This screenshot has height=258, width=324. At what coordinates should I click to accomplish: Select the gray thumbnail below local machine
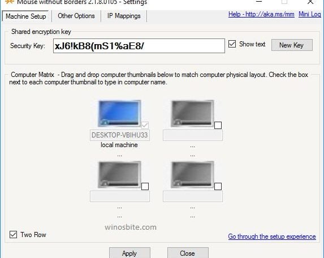[x=119, y=174]
